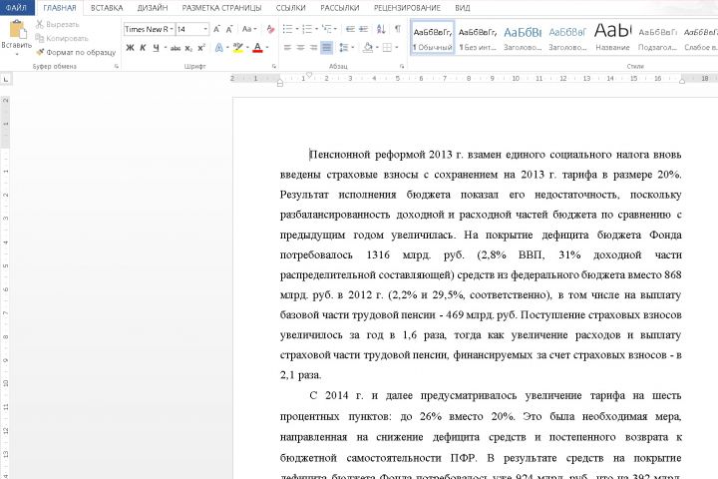Click Вырезать (Cut) in clipboard group
This screenshot has width=718, height=479.
coord(58,24)
